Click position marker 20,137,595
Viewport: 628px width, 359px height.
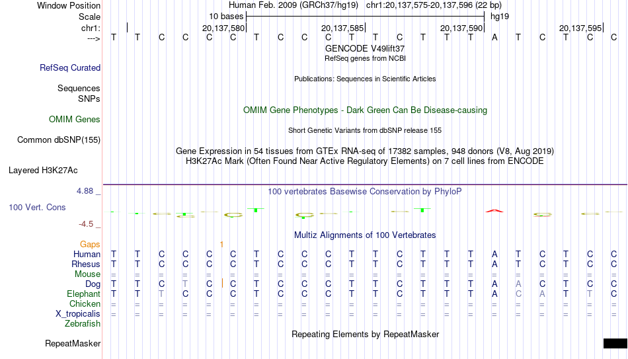click(580, 28)
